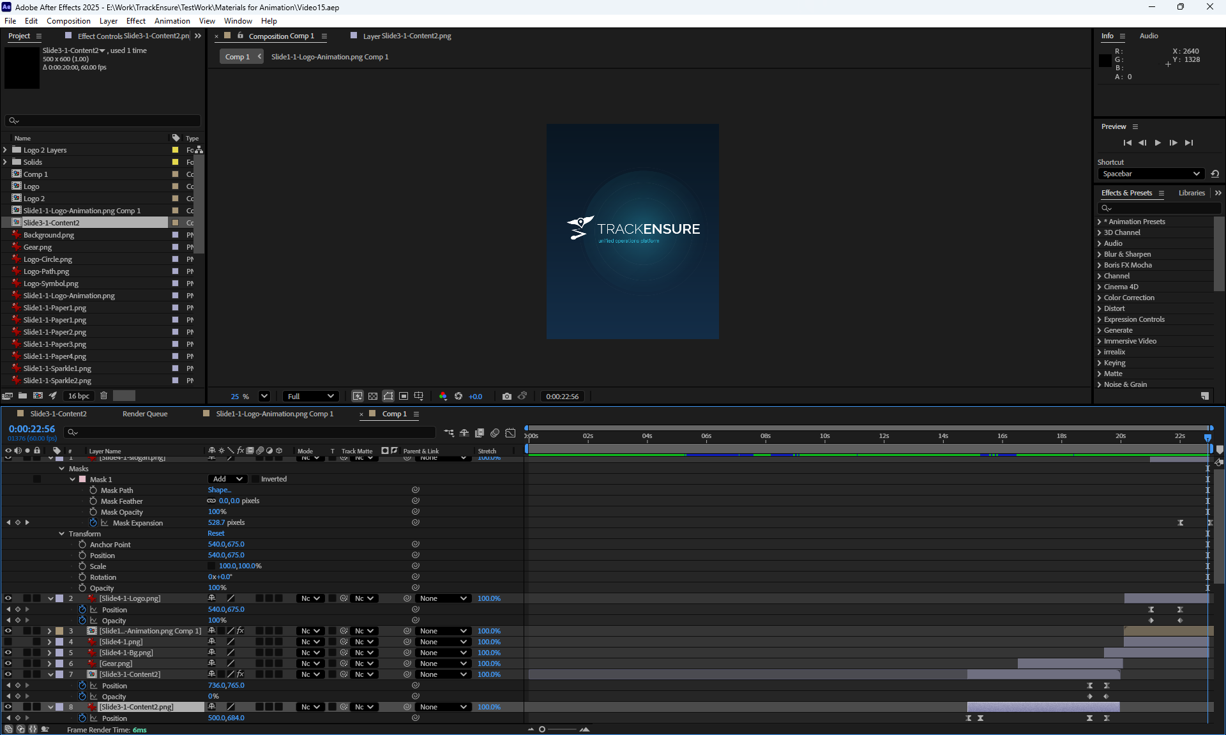Toggle Render Time pane snail icon
The width and height of the screenshot is (1226, 735).
click(45, 729)
